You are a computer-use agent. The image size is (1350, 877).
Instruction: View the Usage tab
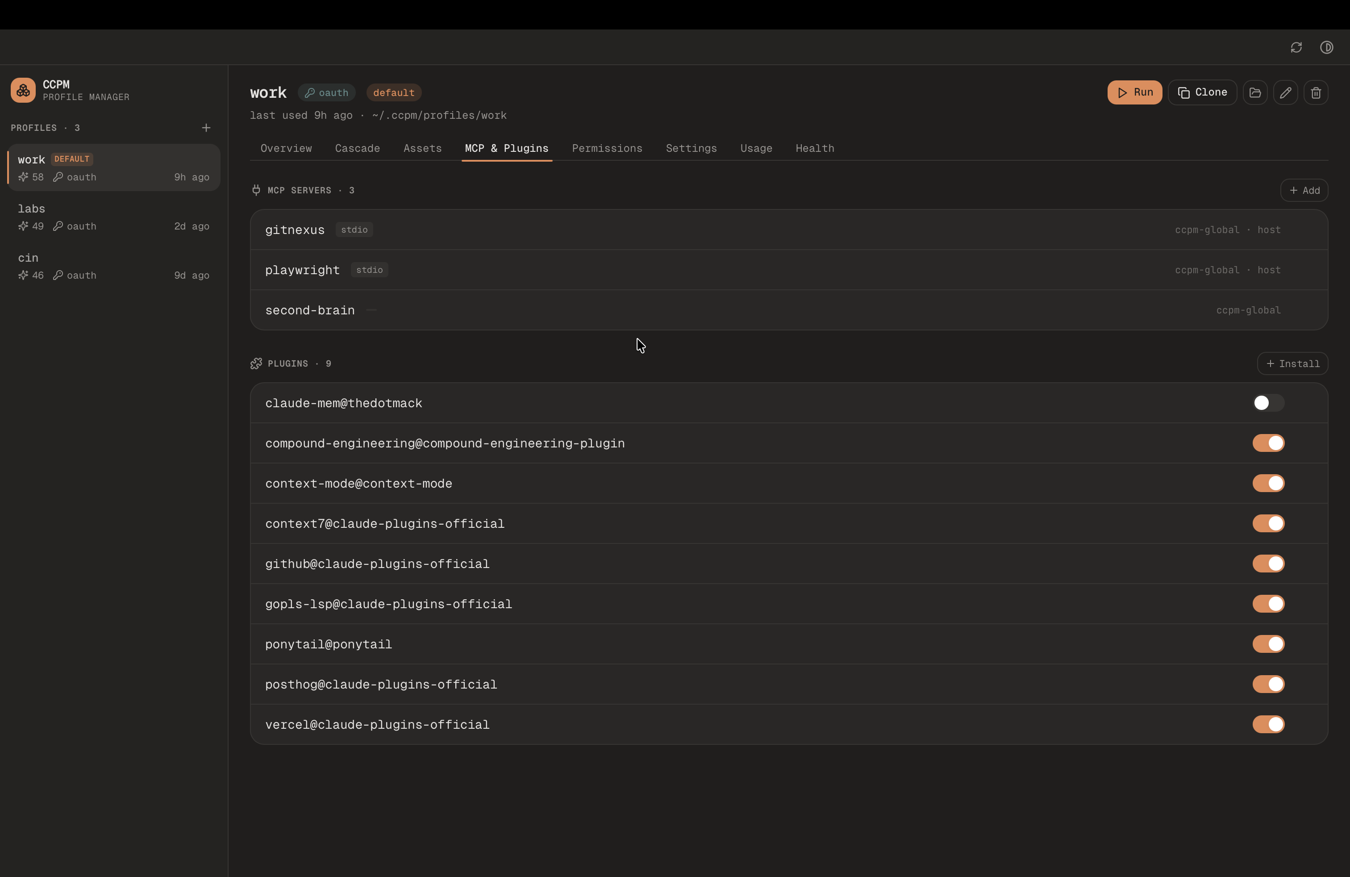pos(756,149)
